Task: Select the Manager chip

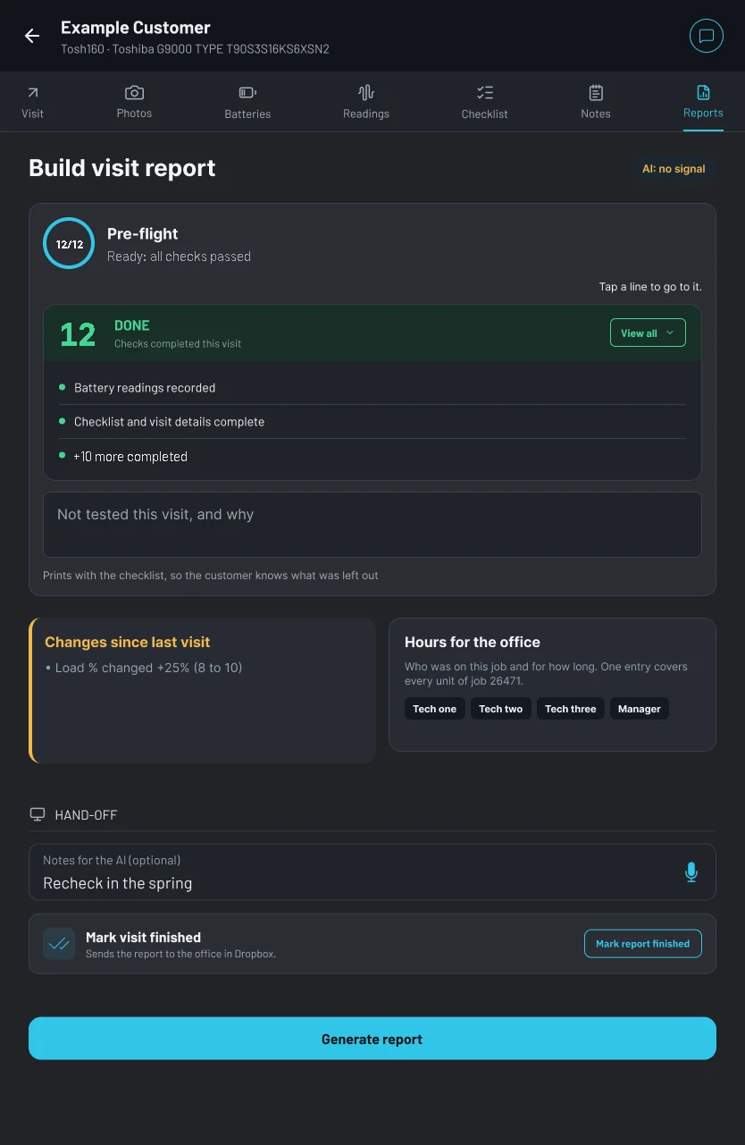Action: click(x=640, y=709)
